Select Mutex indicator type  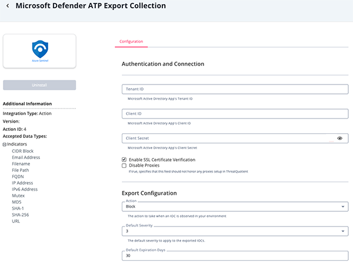[x=18, y=195]
